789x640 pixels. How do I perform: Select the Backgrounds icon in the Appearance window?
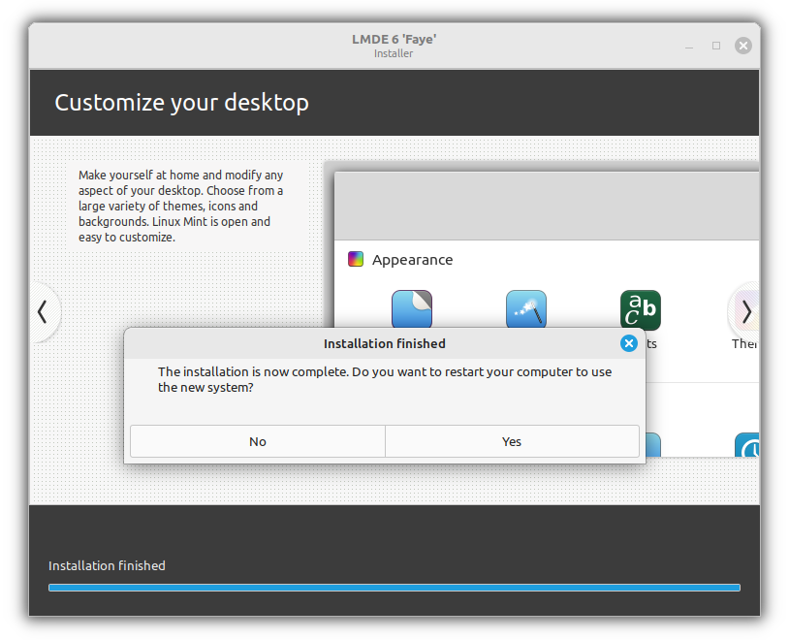(412, 308)
